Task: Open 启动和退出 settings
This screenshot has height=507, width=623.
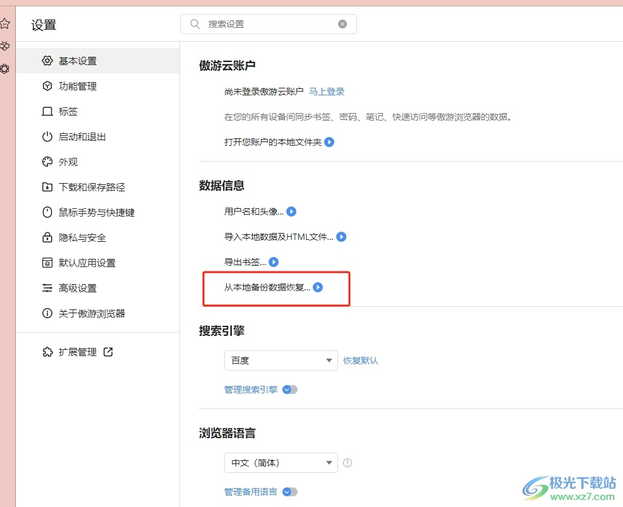Action: pos(98,137)
